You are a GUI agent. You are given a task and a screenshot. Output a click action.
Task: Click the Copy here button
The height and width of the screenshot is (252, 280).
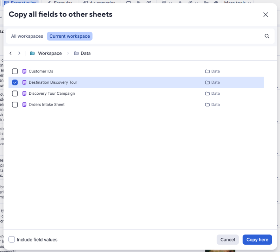pos(257,239)
